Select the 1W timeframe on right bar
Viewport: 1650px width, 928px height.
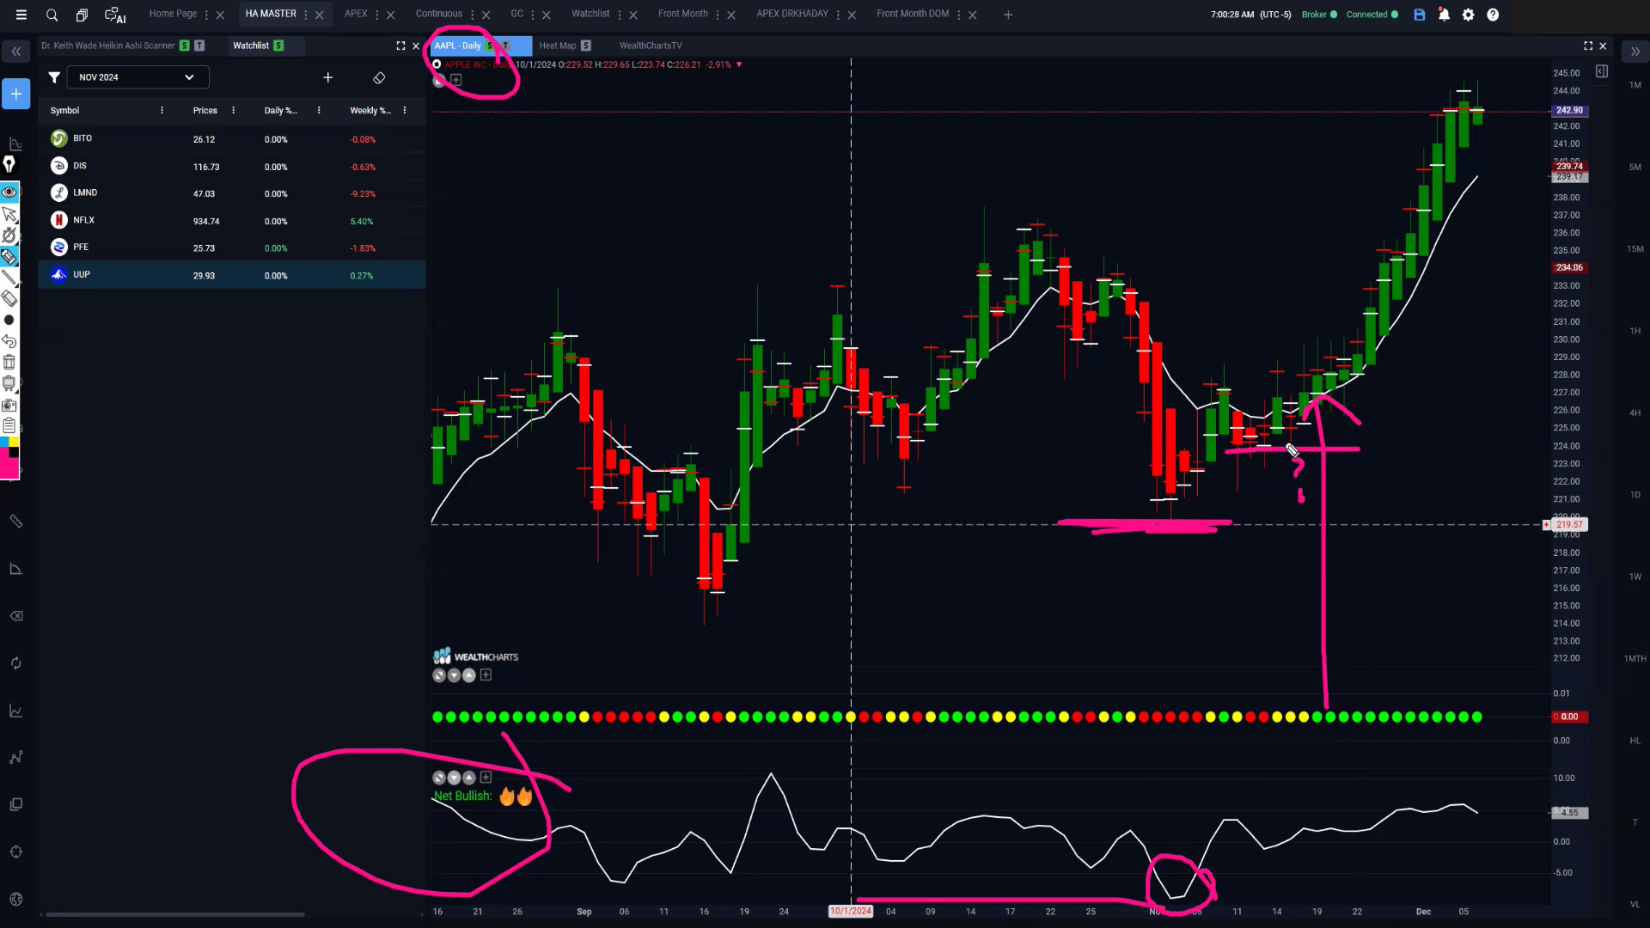point(1635,577)
